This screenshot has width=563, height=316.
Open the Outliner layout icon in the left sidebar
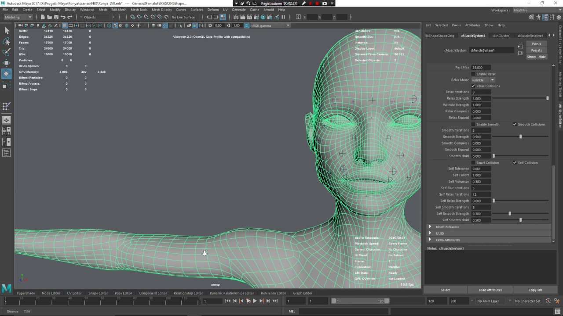point(7,153)
